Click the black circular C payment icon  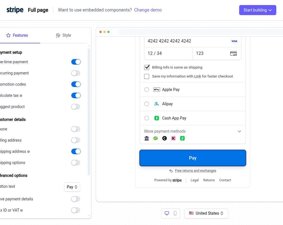point(165,138)
